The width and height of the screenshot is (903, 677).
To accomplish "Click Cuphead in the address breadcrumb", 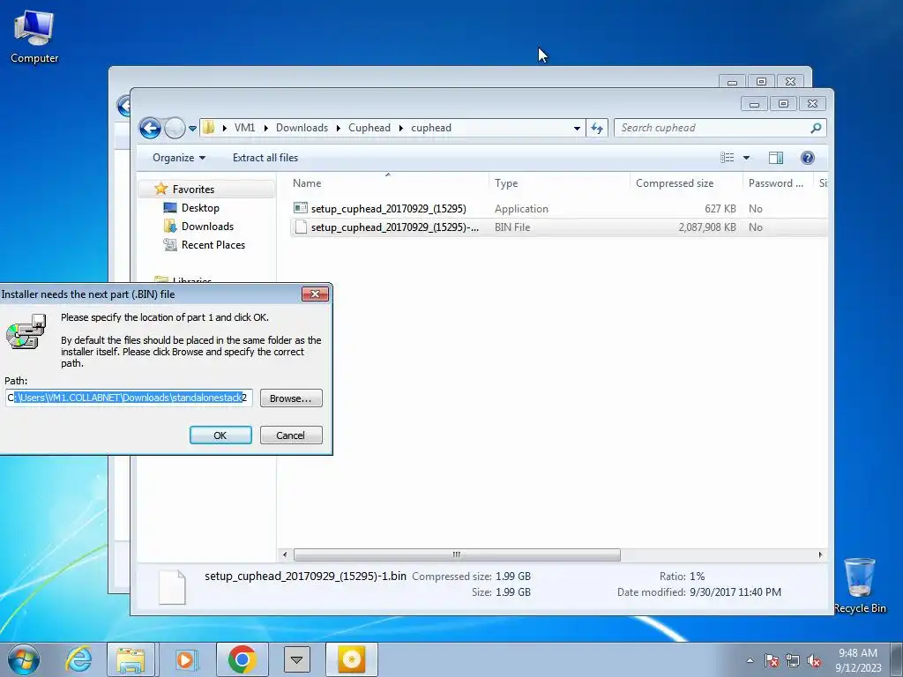I will point(369,128).
